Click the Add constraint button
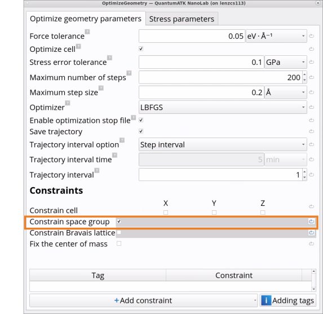Image resolution: width=323 pixels, height=314 pixels. [x=143, y=300]
